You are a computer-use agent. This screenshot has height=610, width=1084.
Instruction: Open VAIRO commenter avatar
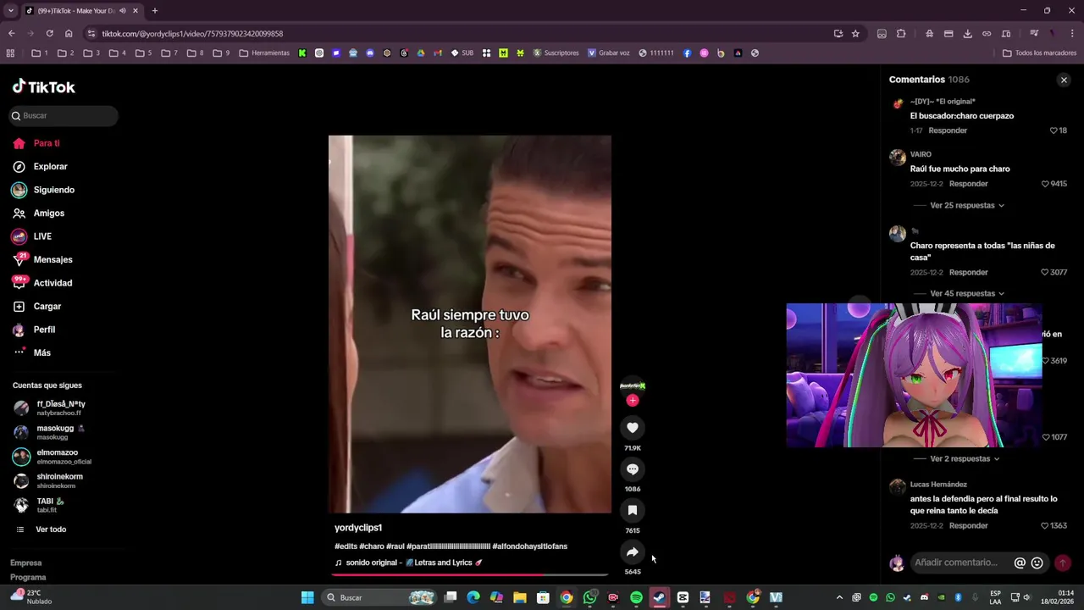coord(898,157)
